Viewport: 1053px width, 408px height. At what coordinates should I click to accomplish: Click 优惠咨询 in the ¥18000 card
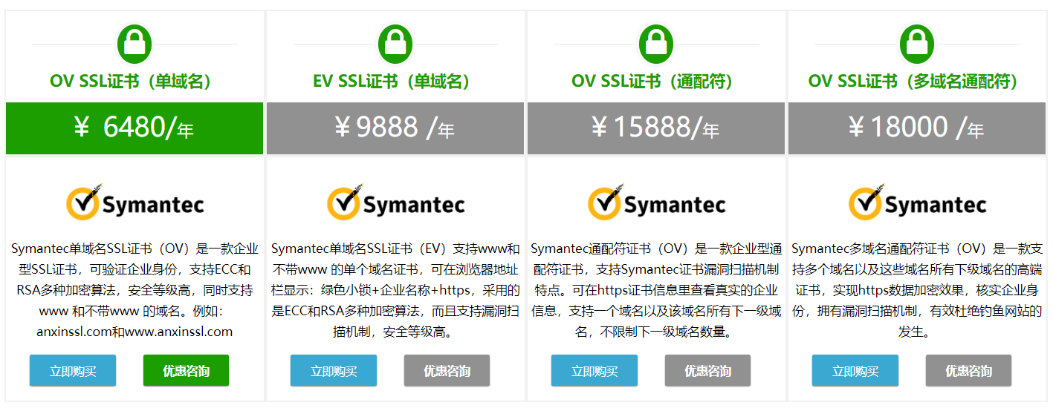point(968,371)
